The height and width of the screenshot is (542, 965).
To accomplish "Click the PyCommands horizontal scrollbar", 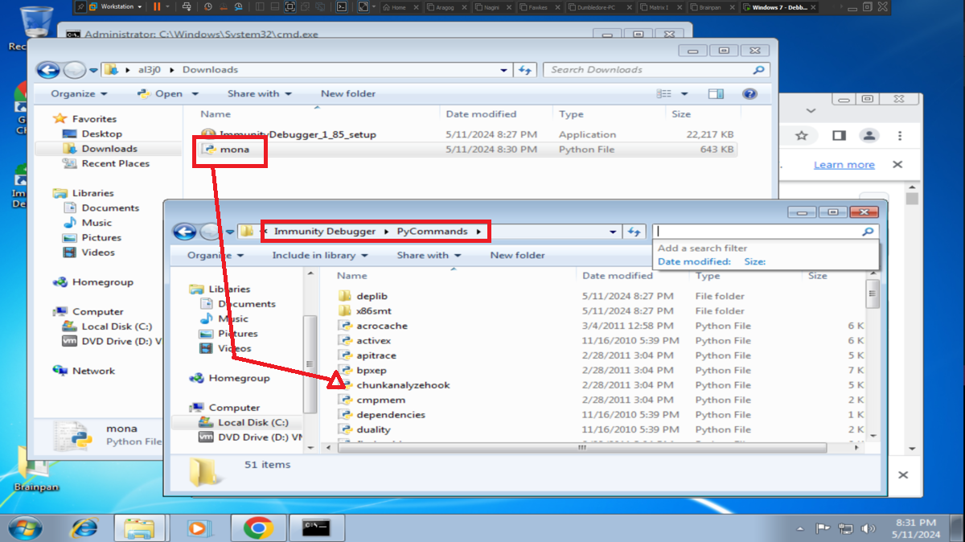I will pyautogui.click(x=581, y=449).
